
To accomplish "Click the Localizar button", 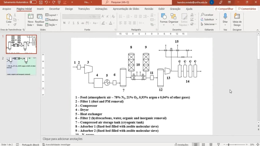I will pos(207,15).
